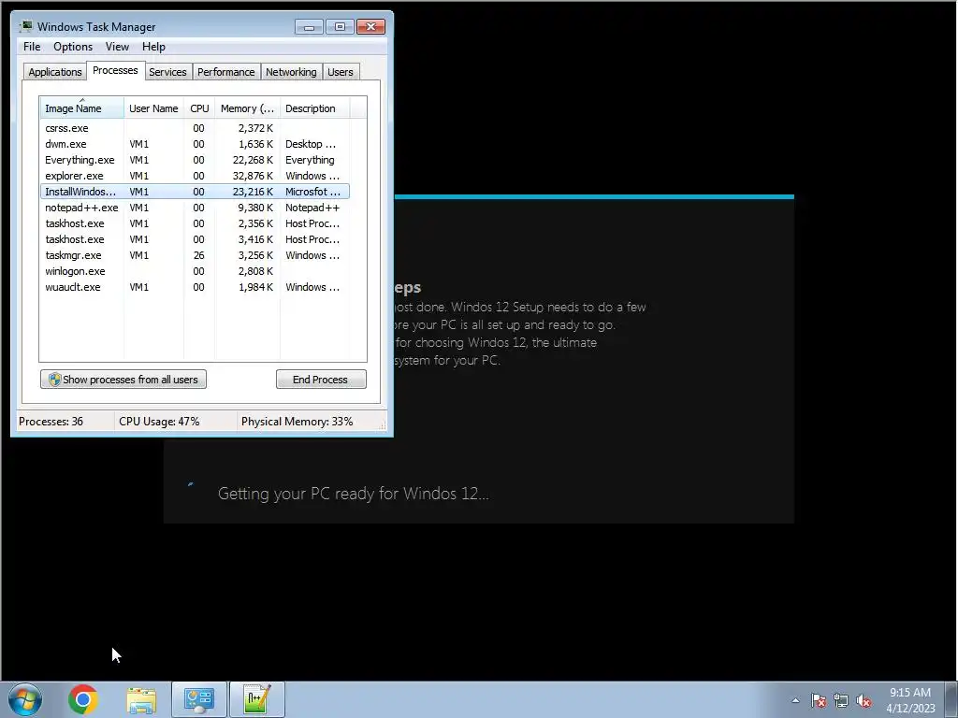The image size is (958, 718).
Task: Click the 32,876 K memory value
Action: [x=253, y=176]
